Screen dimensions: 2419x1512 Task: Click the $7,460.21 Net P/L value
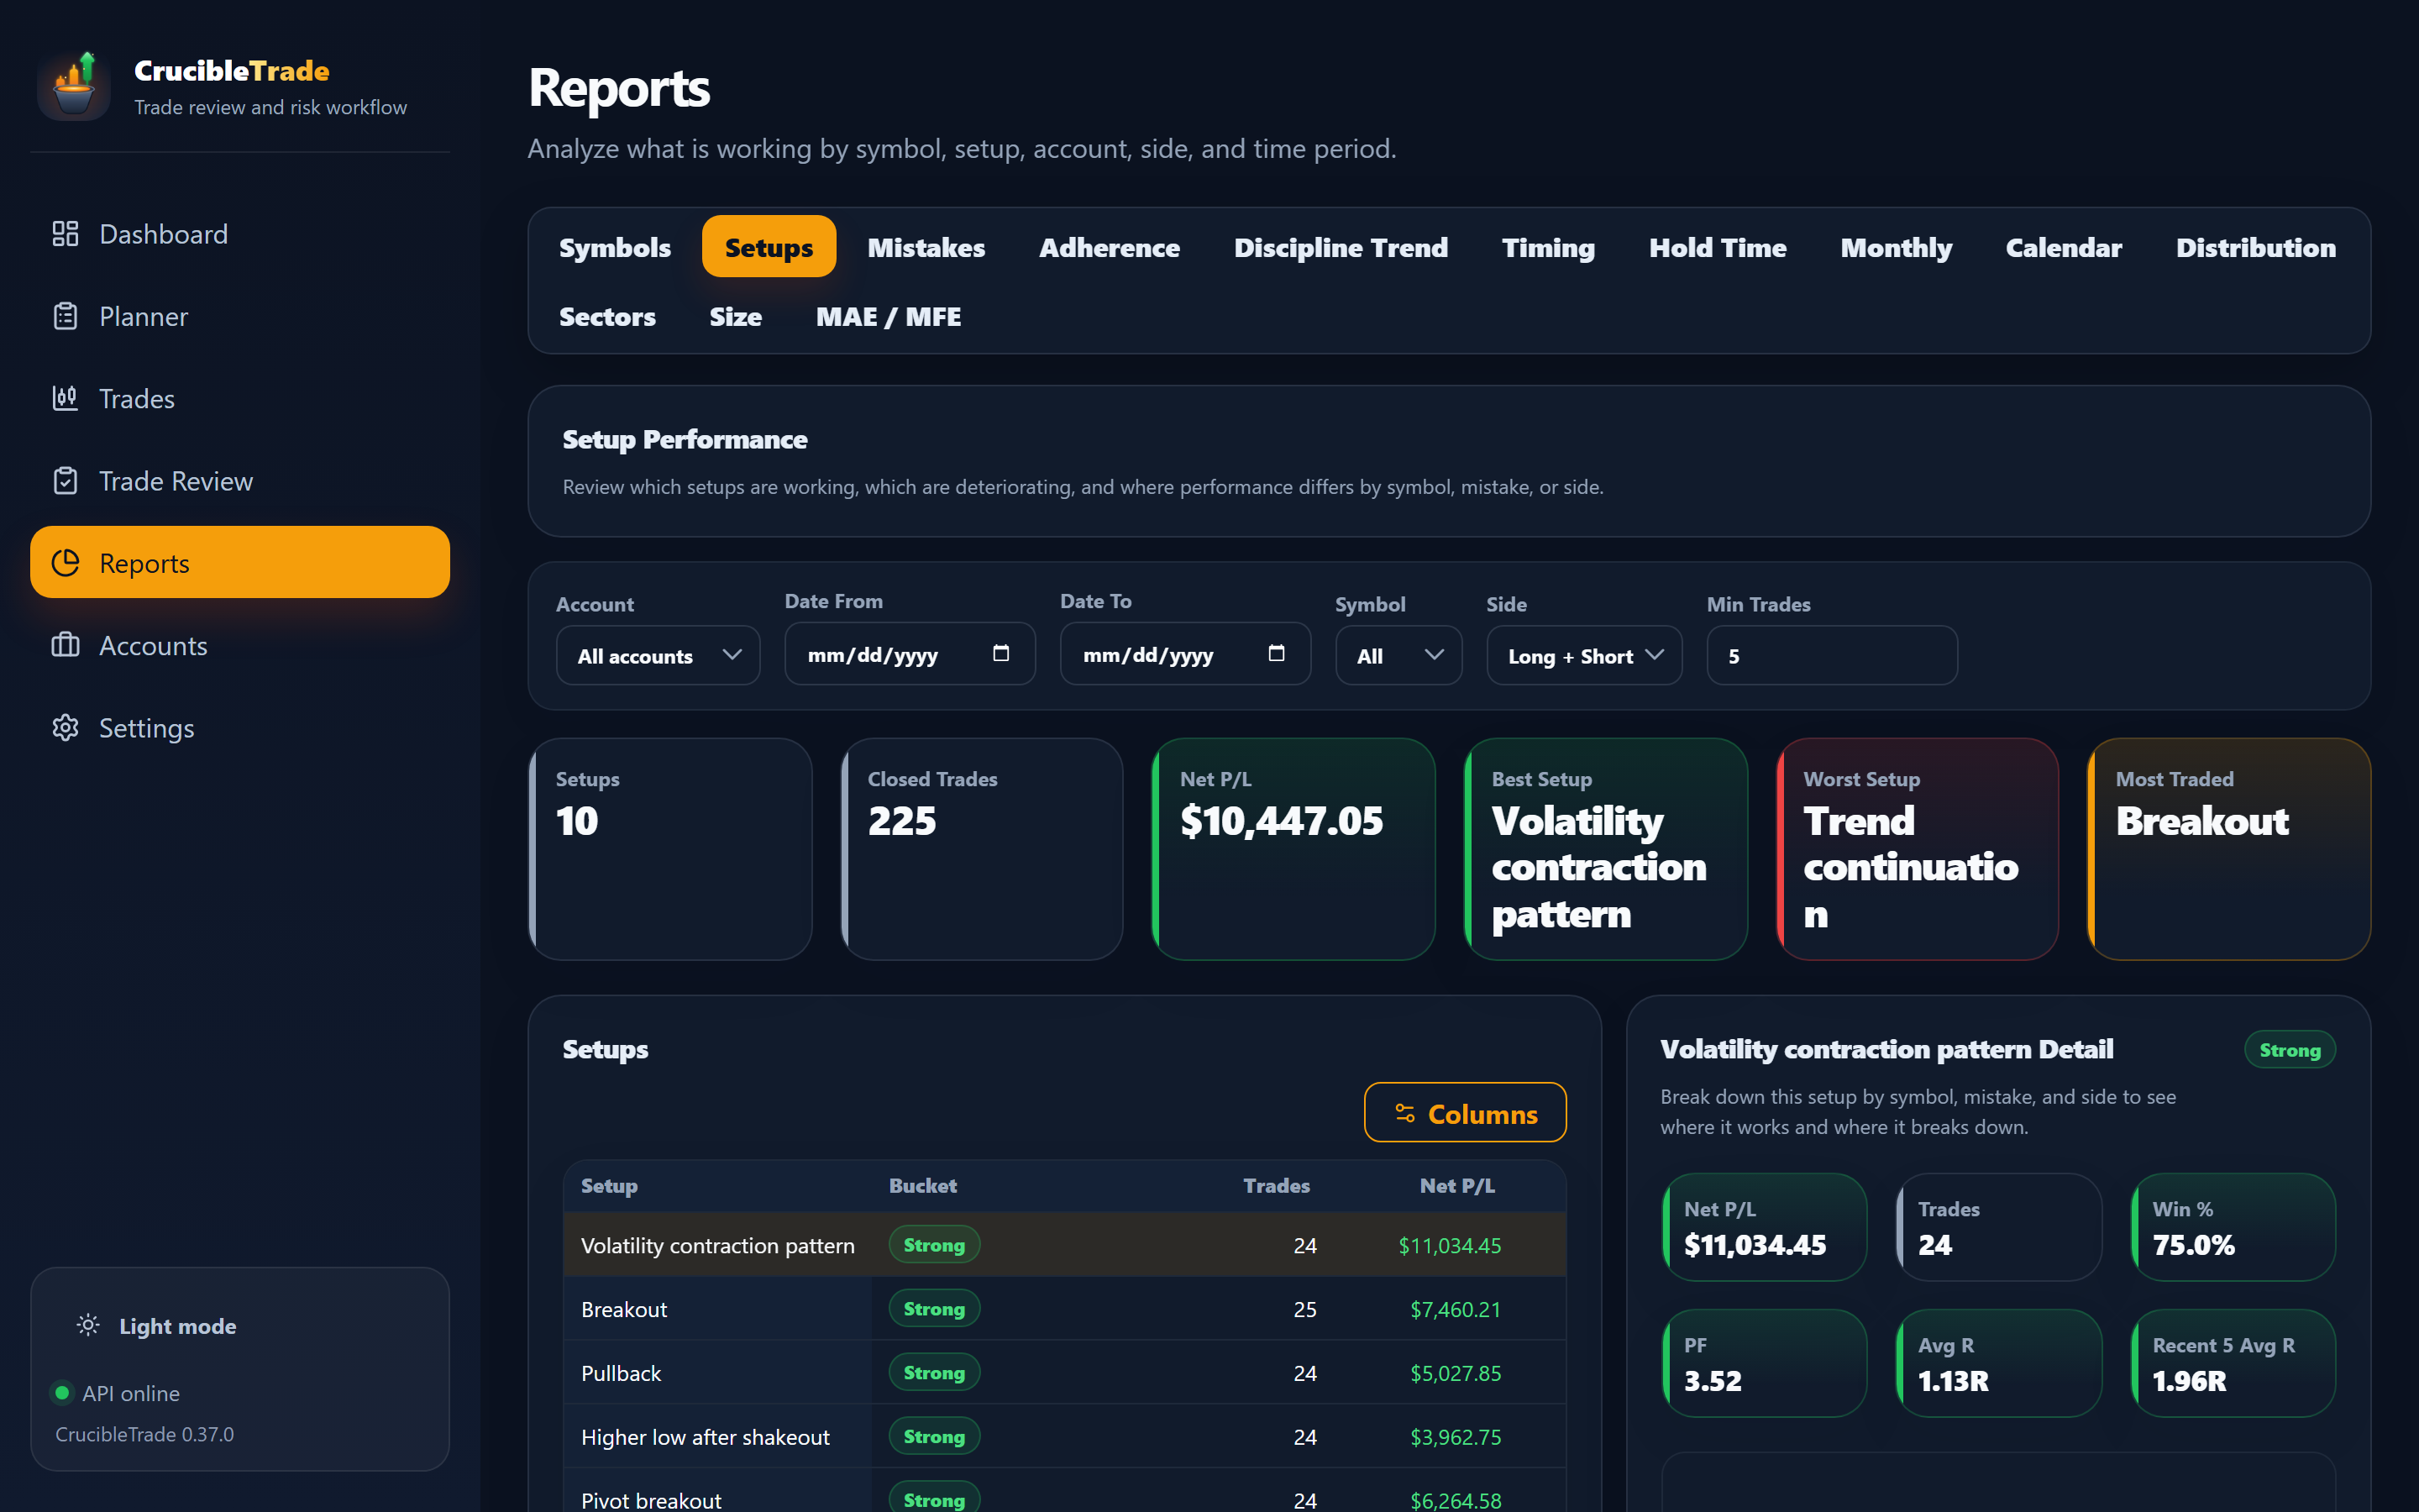pos(1456,1309)
